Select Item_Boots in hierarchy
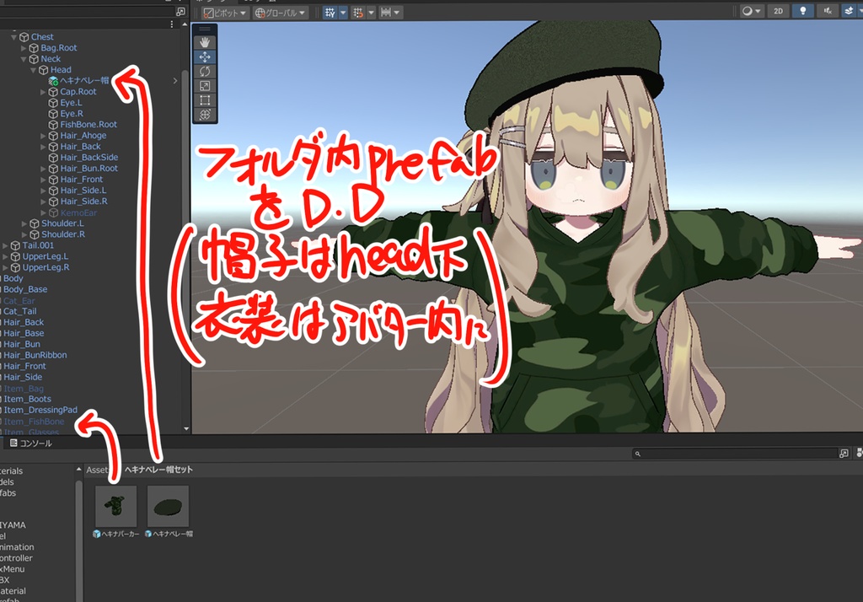863x602 pixels. tap(28, 399)
